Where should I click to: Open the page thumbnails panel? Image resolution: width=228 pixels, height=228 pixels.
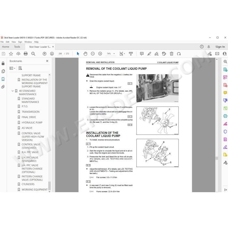(3, 71)
